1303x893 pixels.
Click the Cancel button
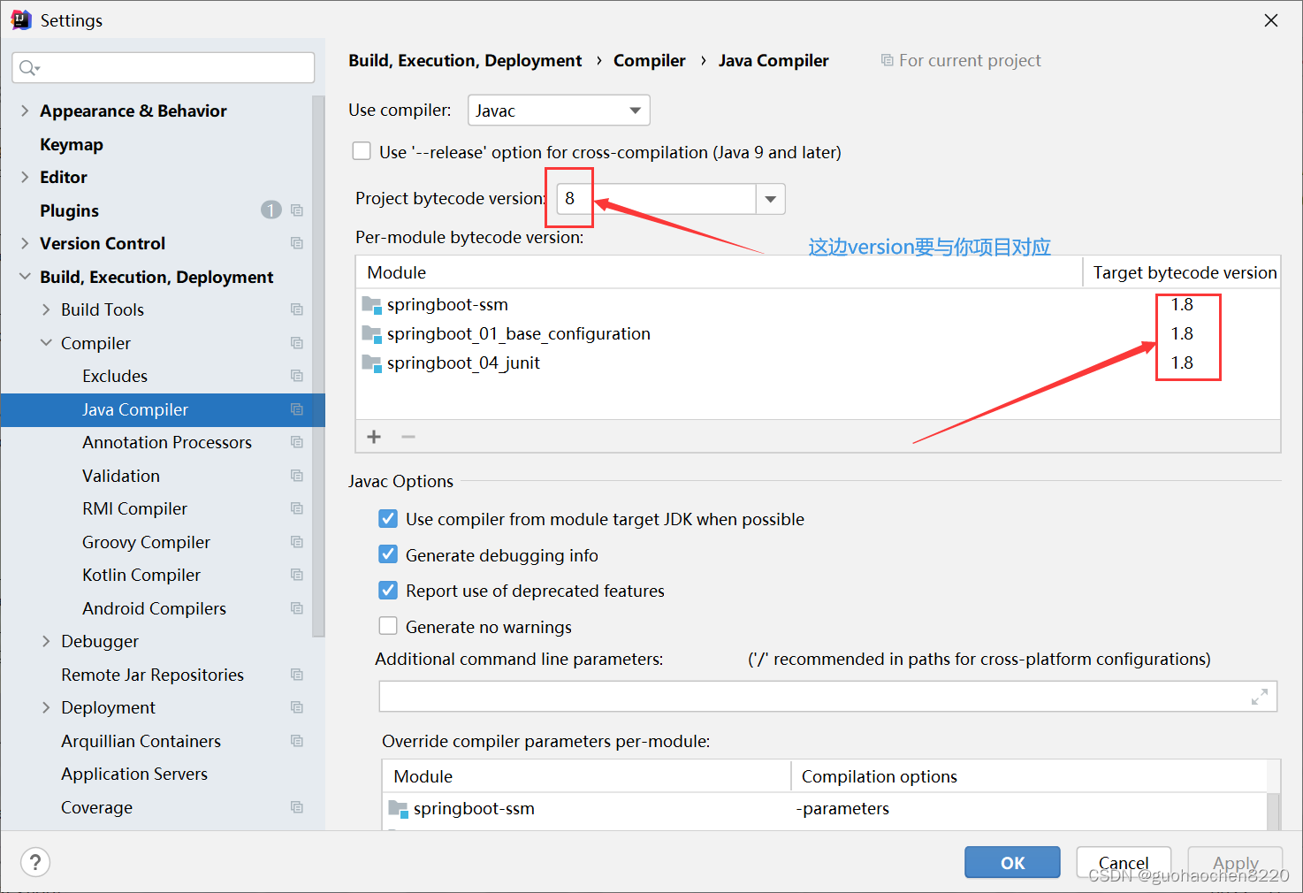tap(1124, 862)
